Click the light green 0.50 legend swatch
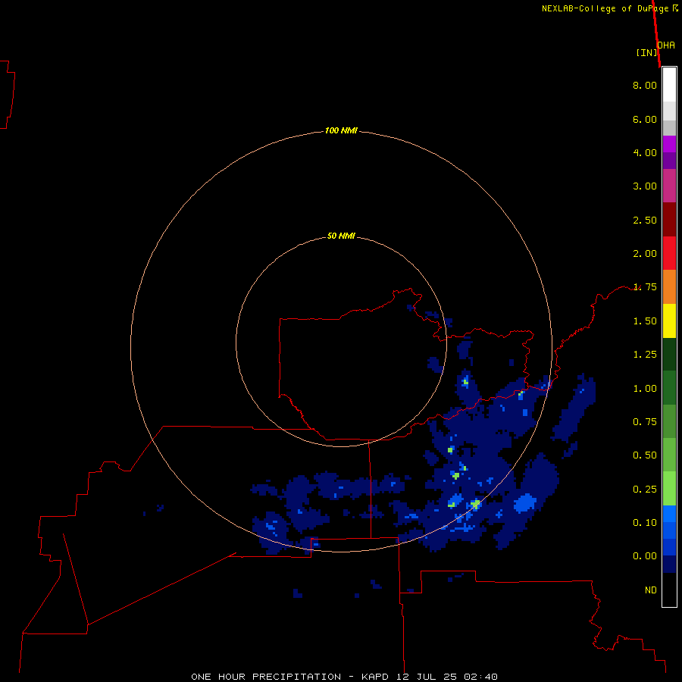The width and height of the screenshot is (682, 682). point(669,455)
